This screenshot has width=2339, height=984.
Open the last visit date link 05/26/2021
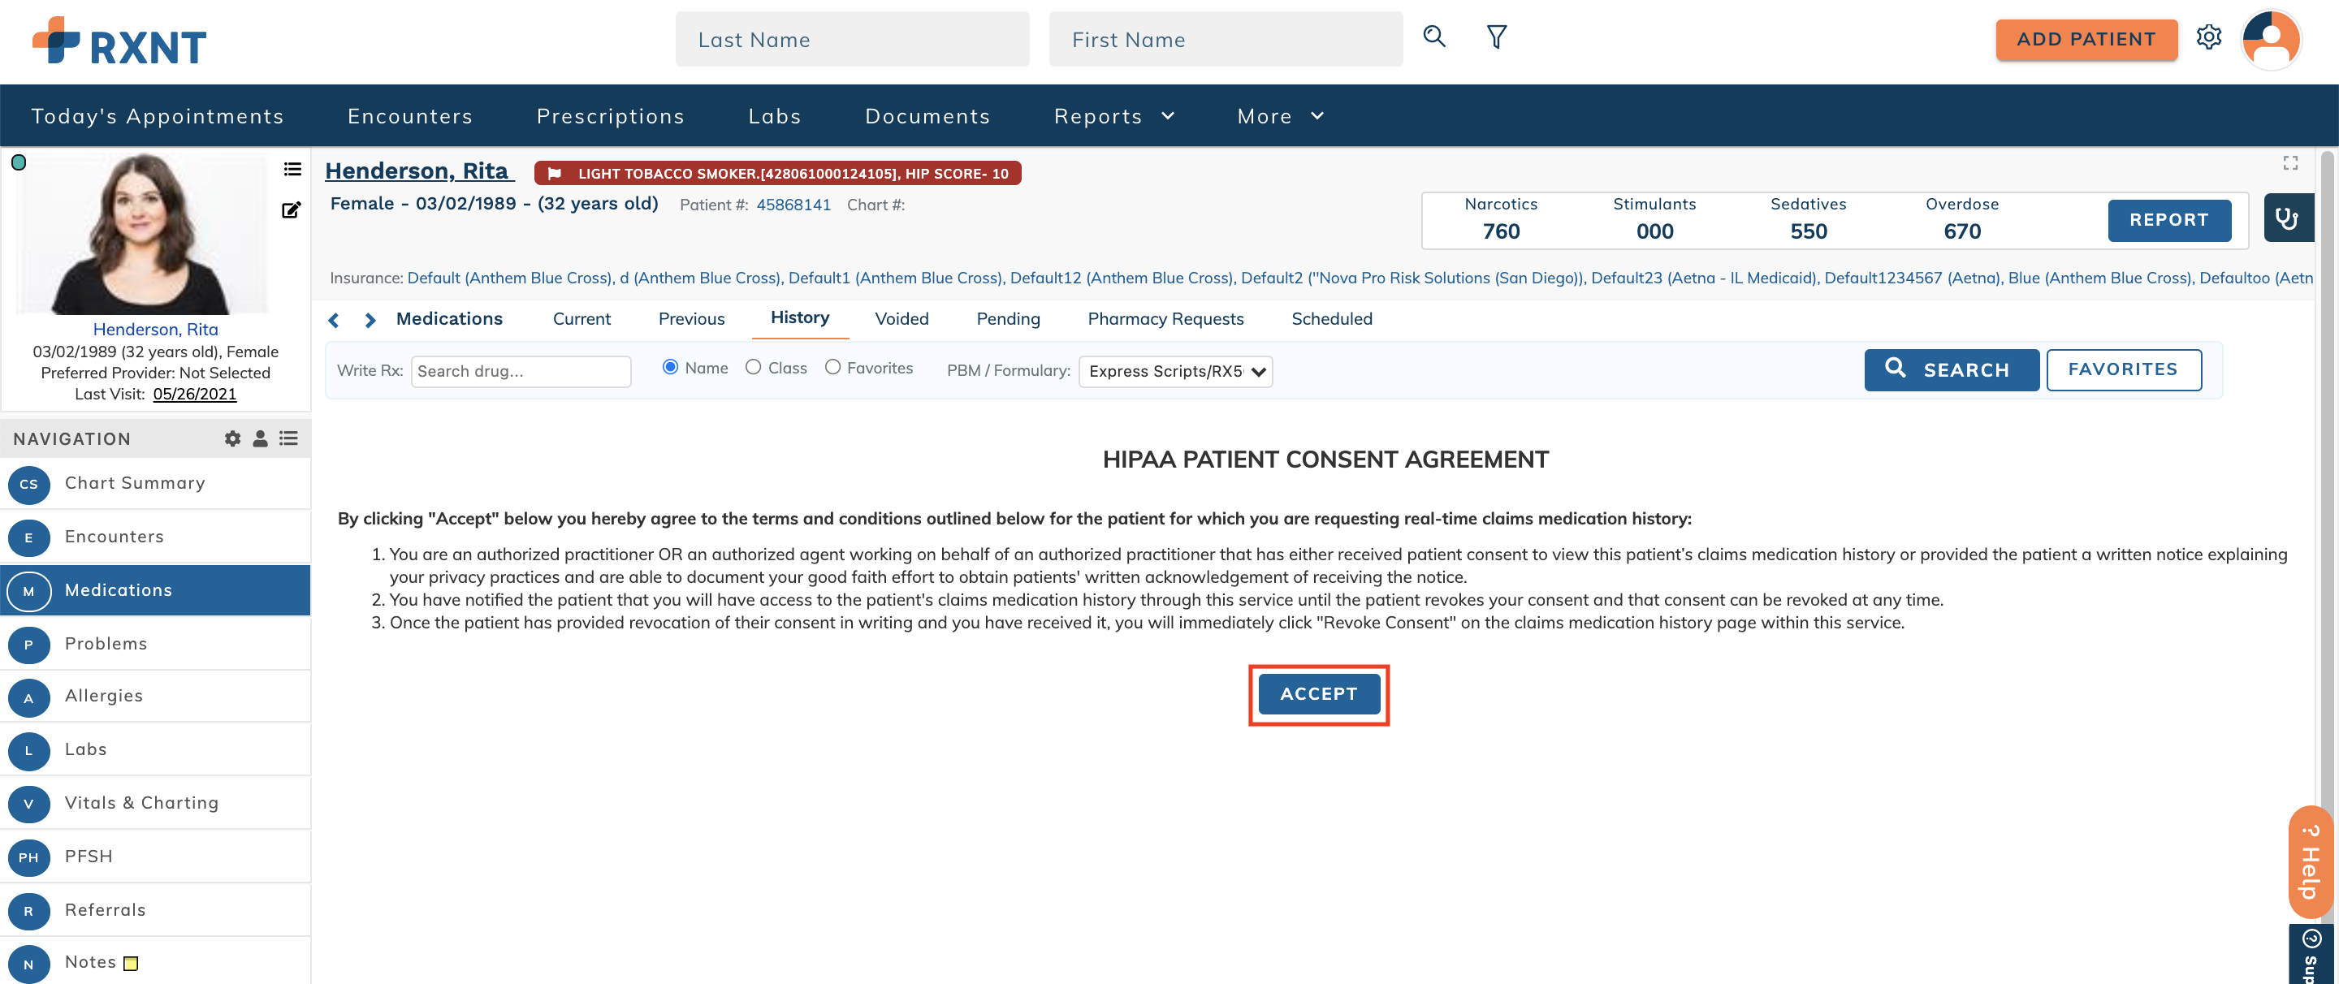point(193,394)
